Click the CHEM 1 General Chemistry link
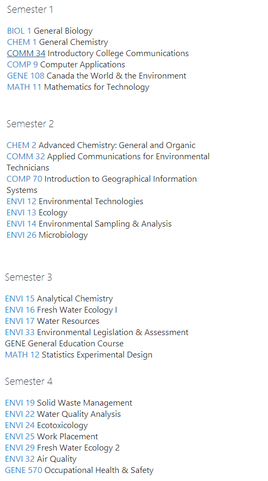Viewport: 268px width, 481px height. pos(22,42)
